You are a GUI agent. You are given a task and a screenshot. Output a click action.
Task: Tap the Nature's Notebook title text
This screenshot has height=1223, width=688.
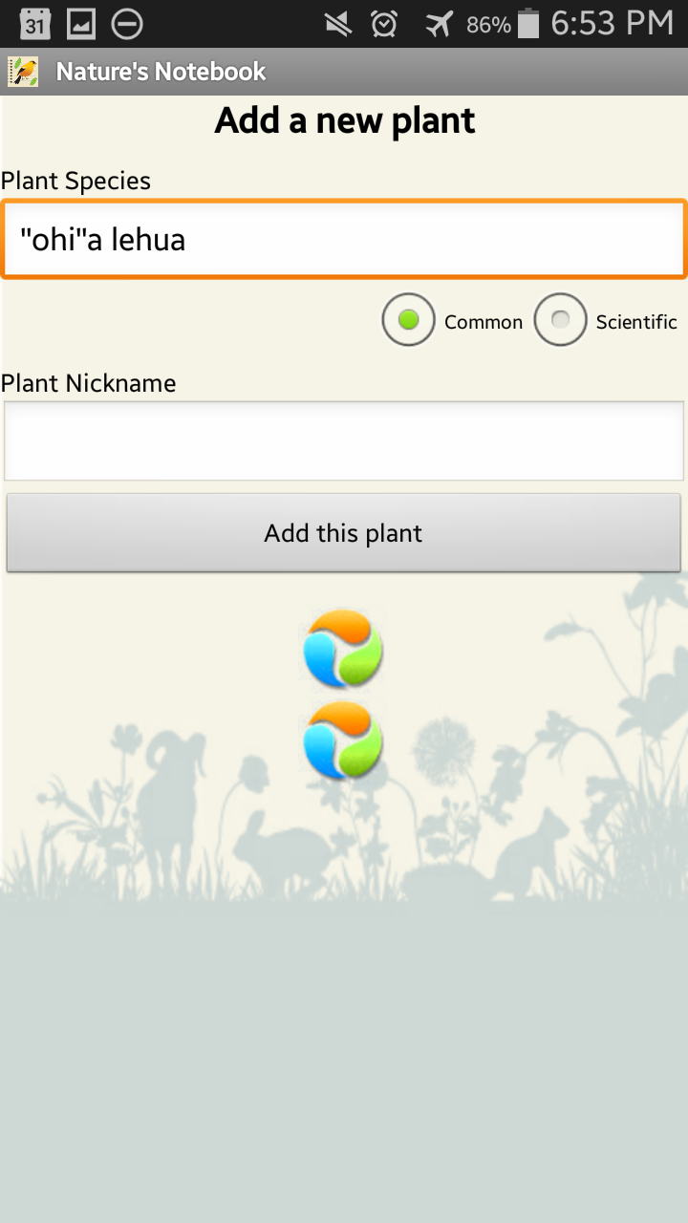tap(161, 72)
